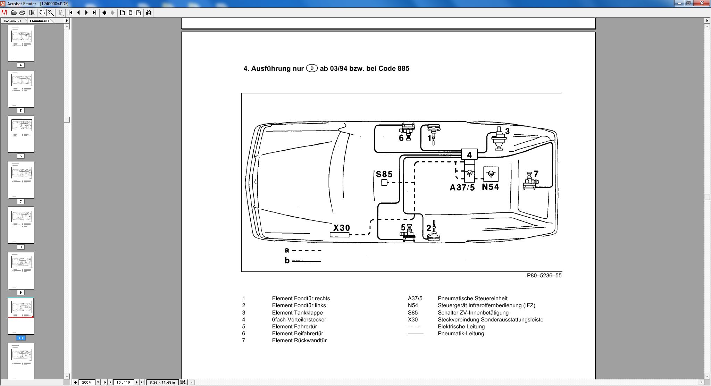Viewport: 711px width, 386px height.
Task: Choose the Fit Width page view icon
Action: click(x=139, y=12)
